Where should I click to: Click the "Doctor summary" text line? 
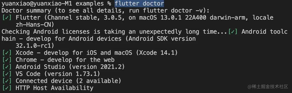point(105,11)
